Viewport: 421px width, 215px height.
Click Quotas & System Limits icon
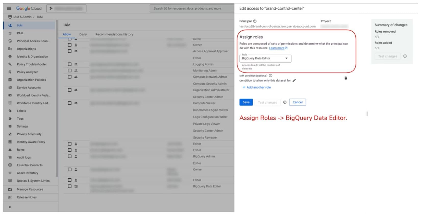tap(10, 181)
